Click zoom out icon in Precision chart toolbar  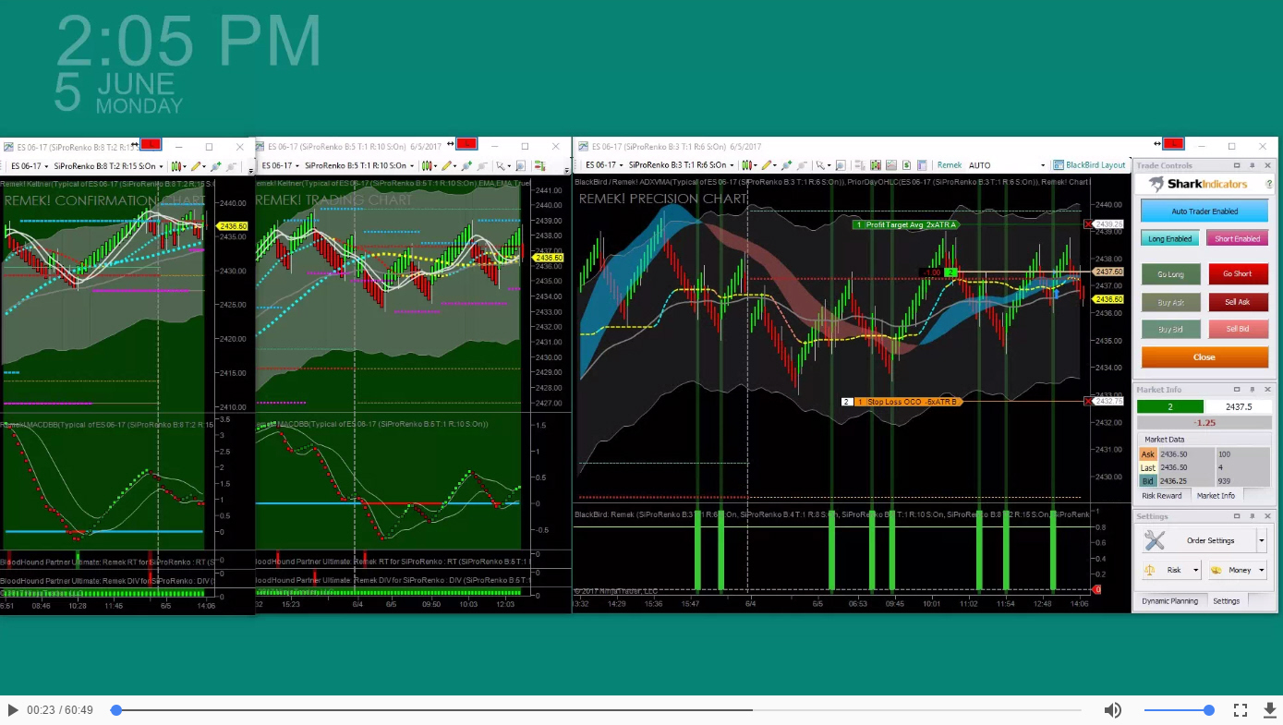point(802,165)
